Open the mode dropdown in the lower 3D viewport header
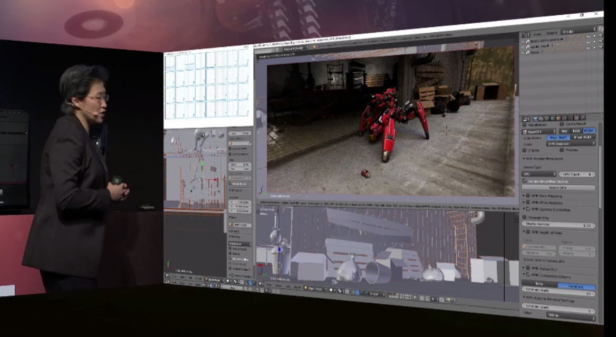 315,288
